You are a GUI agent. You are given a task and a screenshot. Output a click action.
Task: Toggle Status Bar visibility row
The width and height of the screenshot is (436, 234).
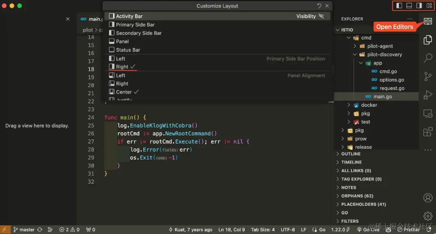click(217, 50)
